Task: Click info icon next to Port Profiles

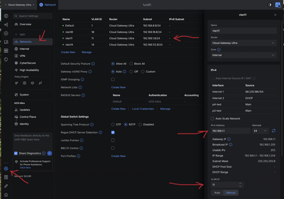Action: pyautogui.click(x=78, y=156)
